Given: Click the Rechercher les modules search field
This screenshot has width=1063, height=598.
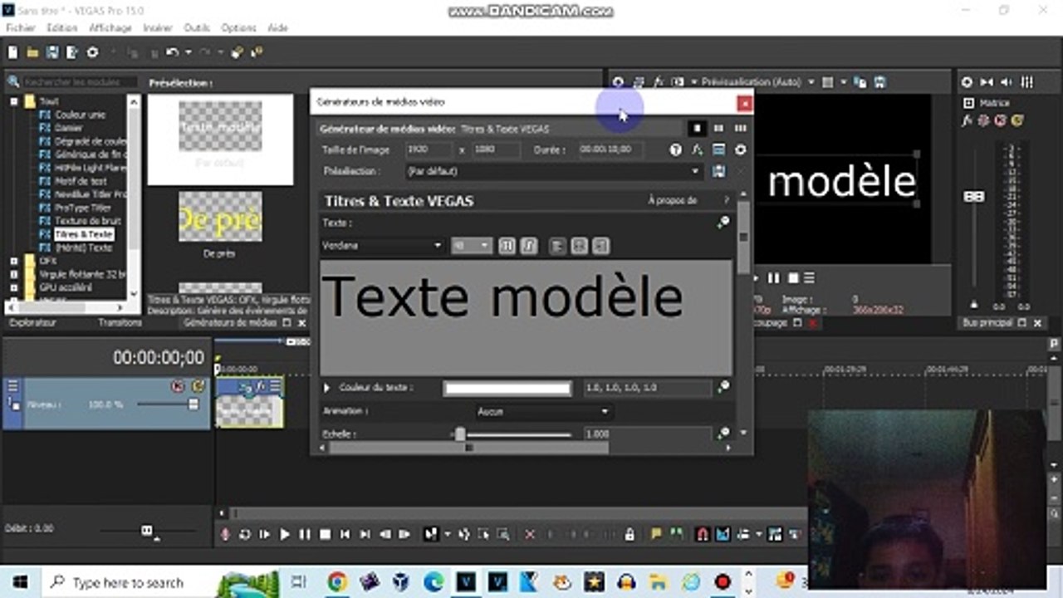Looking at the screenshot, I should (x=80, y=81).
